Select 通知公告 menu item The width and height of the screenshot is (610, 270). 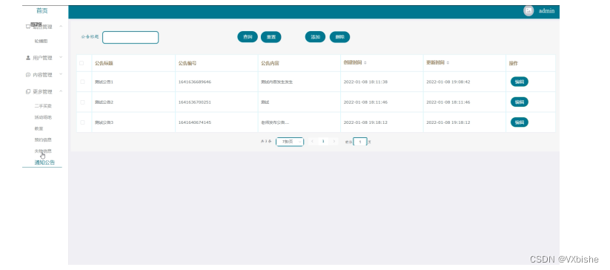click(44, 162)
